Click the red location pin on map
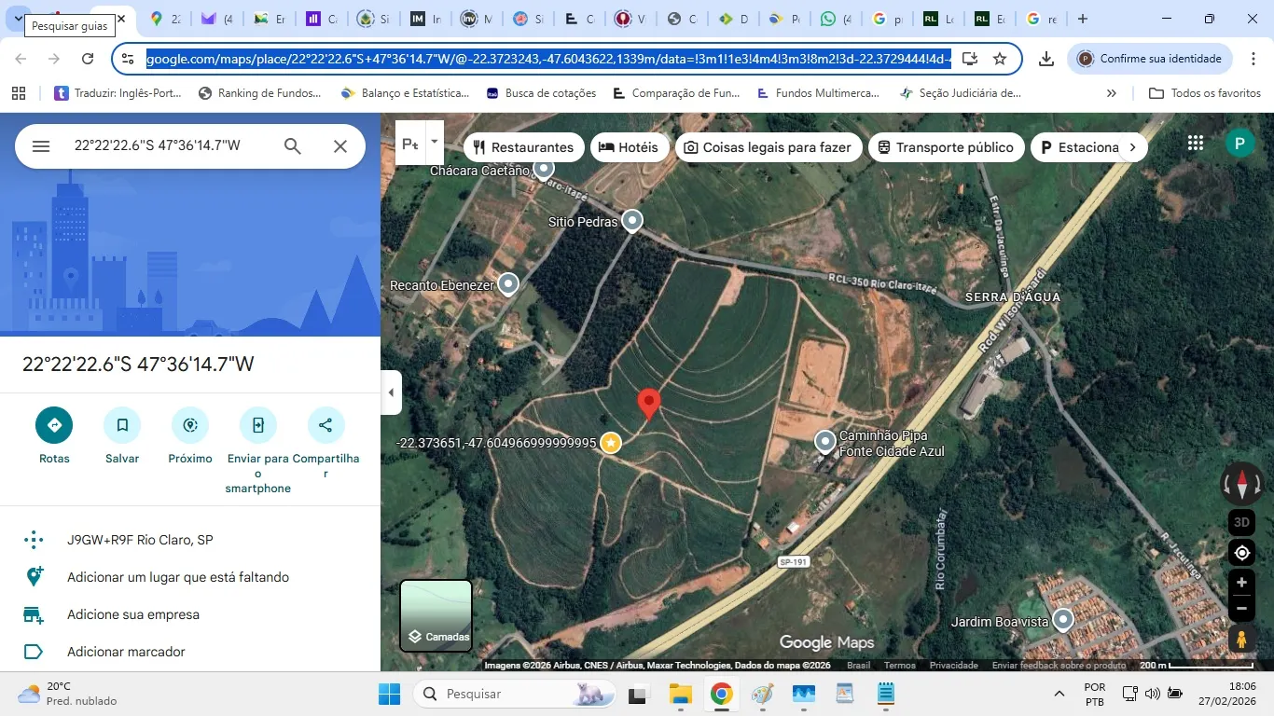This screenshot has height=716, width=1274. [x=648, y=405]
